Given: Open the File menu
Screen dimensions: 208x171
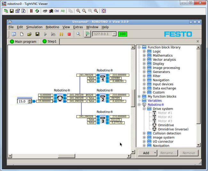Looking at the screenshot, I should pos(11,27).
